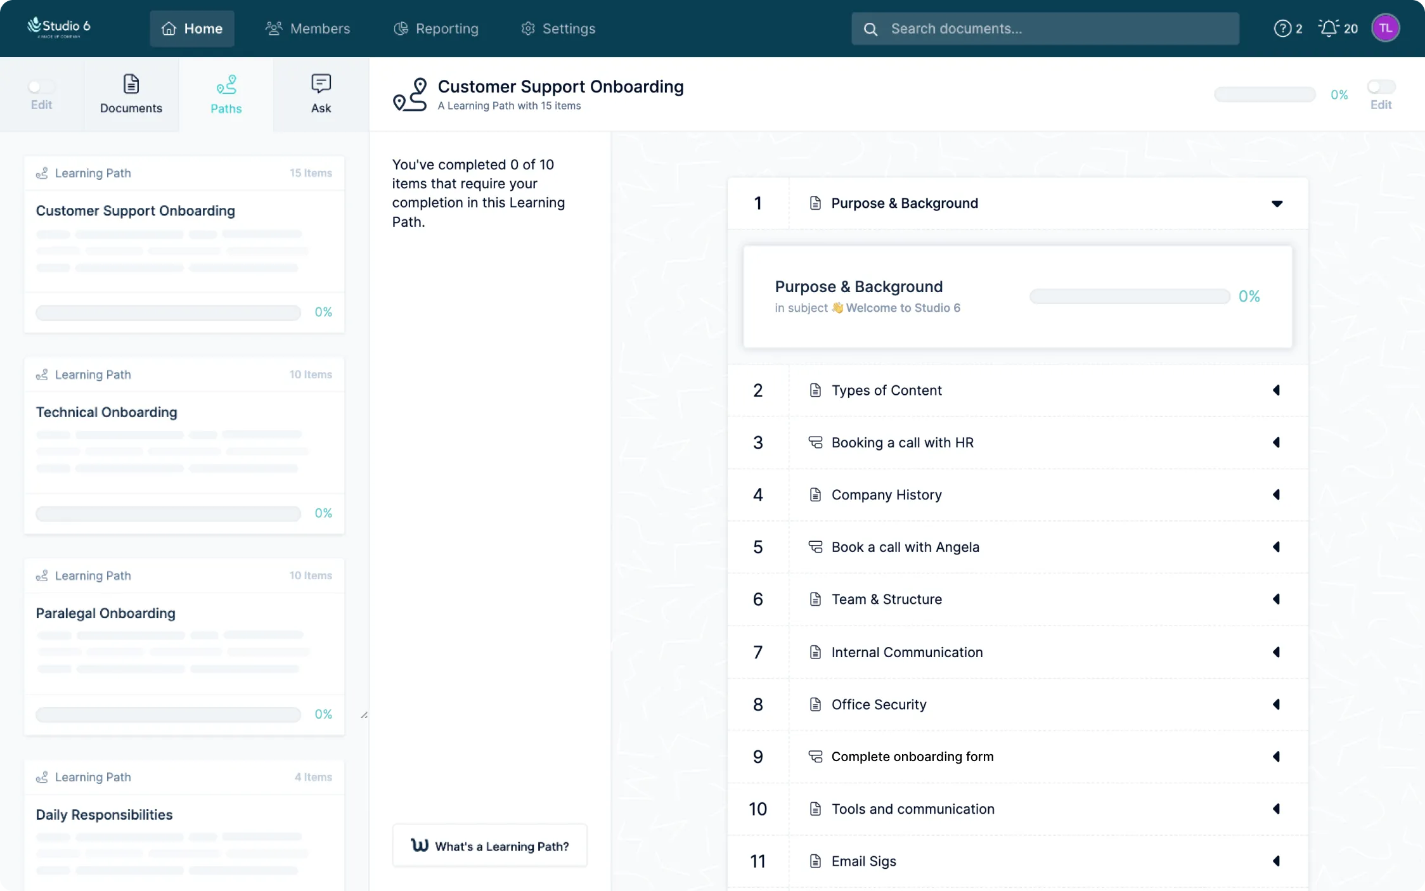Expand the Types of Content item

coord(1277,390)
